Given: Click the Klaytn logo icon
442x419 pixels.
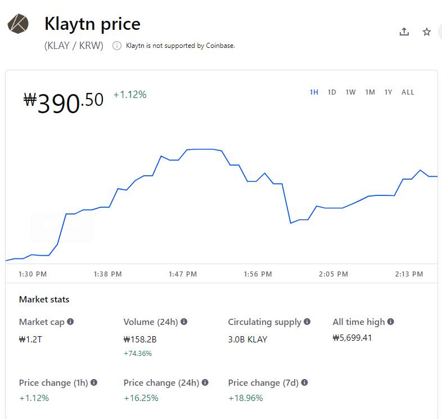Looking at the screenshot, I should coord(18,24).
